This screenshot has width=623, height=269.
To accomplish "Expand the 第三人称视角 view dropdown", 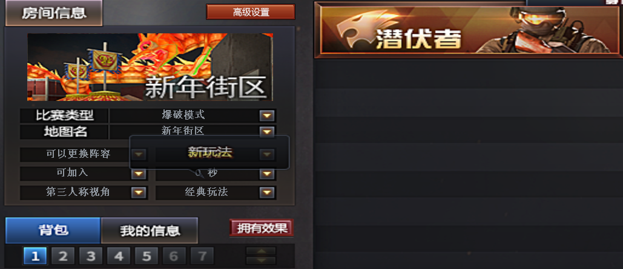I will (138, 192).
